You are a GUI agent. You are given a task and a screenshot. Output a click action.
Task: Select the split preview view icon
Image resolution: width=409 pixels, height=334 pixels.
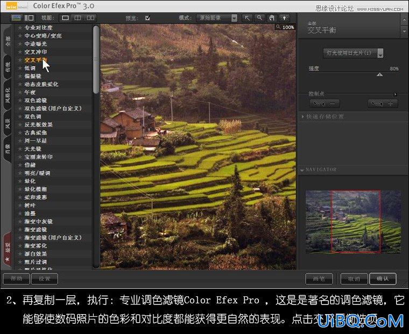coord(77,18)
